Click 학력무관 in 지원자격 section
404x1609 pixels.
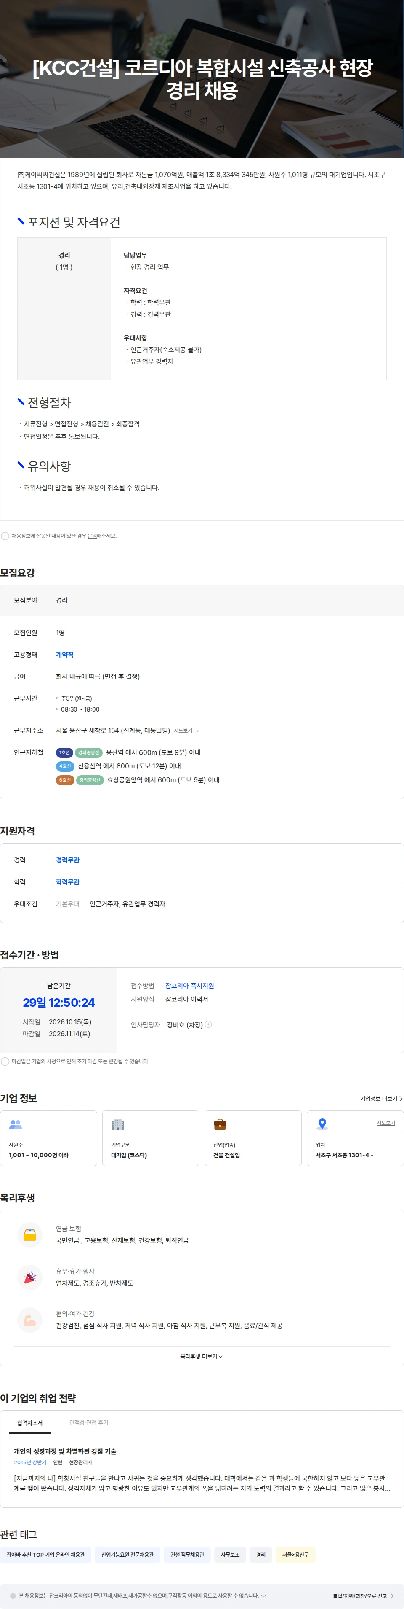67,882
